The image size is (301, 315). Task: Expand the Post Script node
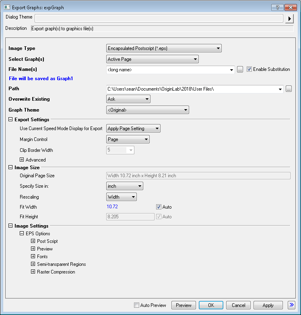pos(33,241)
